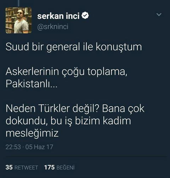Viewport: 170px width, 178px height.
Task: Select the 'Askerlerinin çoğu toplama' line
Action: 67,72
